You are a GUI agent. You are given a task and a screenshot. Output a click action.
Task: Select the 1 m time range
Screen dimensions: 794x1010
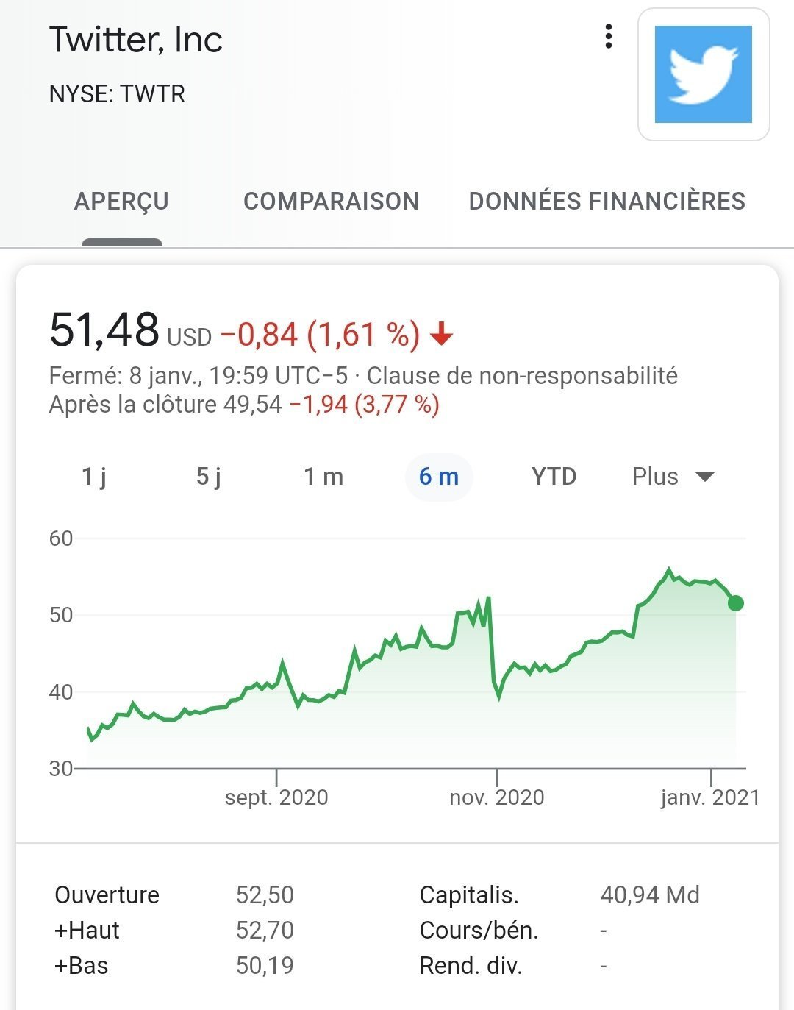(x=323, y=477)
